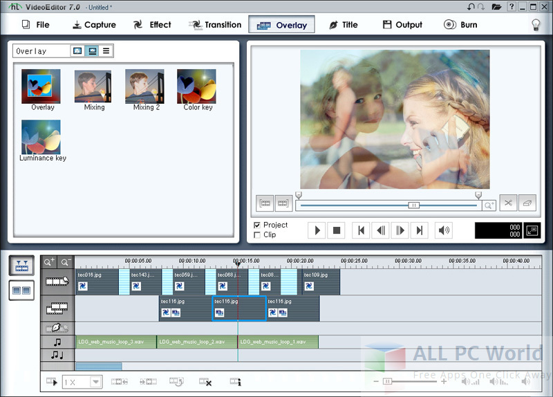Open the Burn tab
This screenshot has width=553, height=397.
(460, 25)
